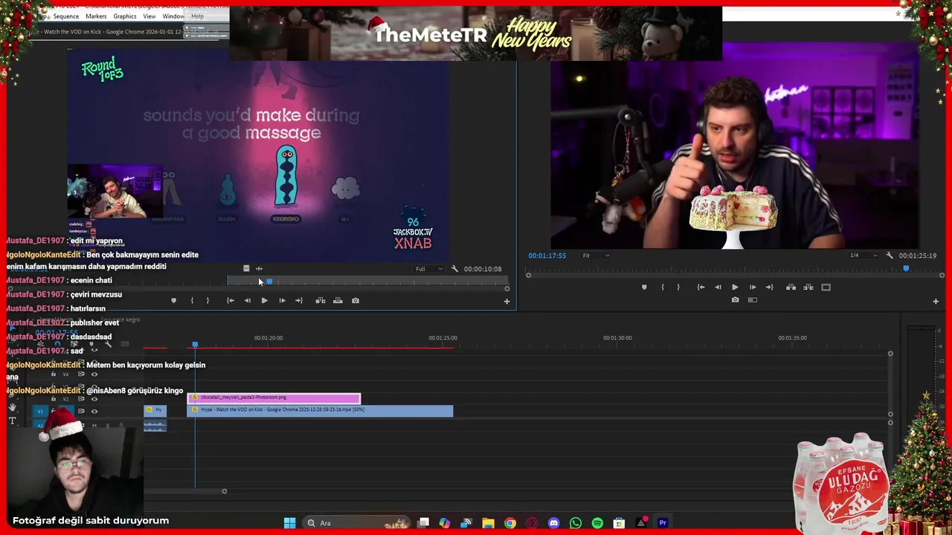Click Insert button in Source Monitor

(x=321, y=301)
